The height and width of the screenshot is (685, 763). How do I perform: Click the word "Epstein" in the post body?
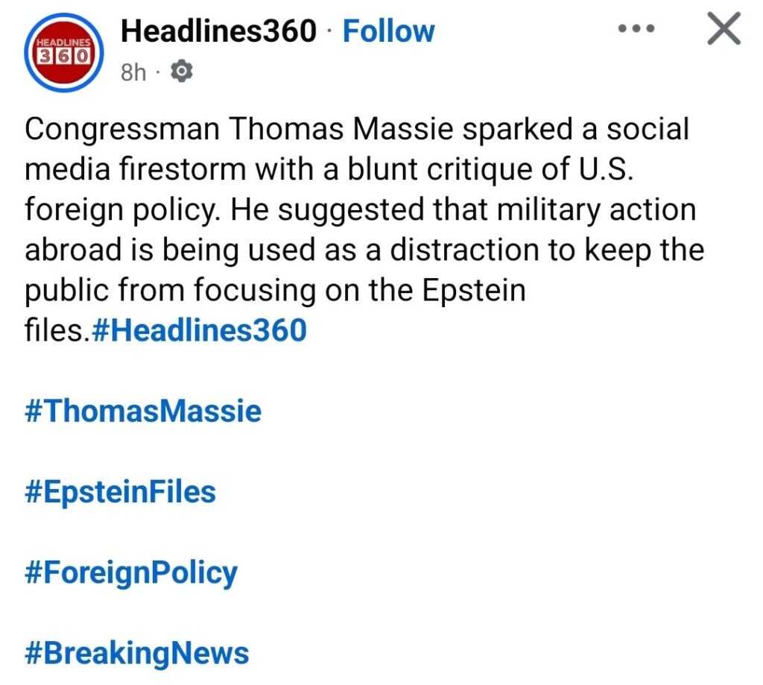point(474,290)
